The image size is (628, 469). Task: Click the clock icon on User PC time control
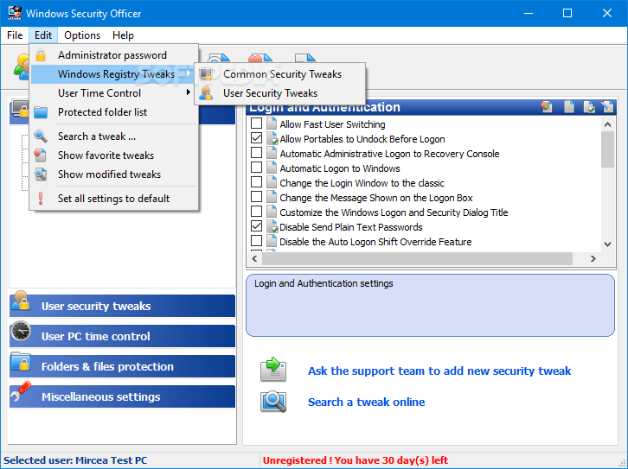pos(21,331)
